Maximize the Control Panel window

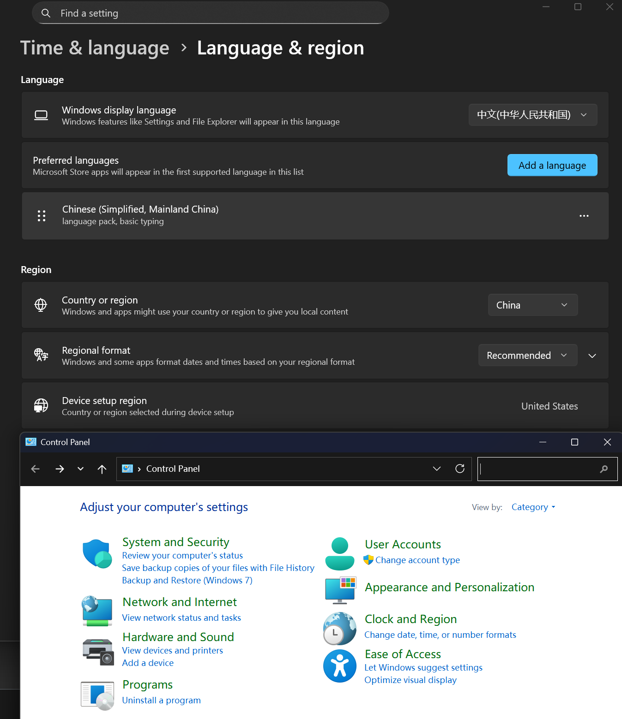pyautogui.click(x=574, y=442)
